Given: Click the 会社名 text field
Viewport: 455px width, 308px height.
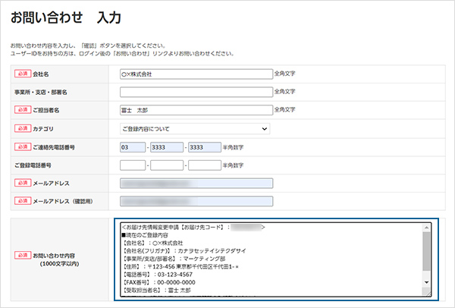Looking at the screenshot, I should (196, 74).
